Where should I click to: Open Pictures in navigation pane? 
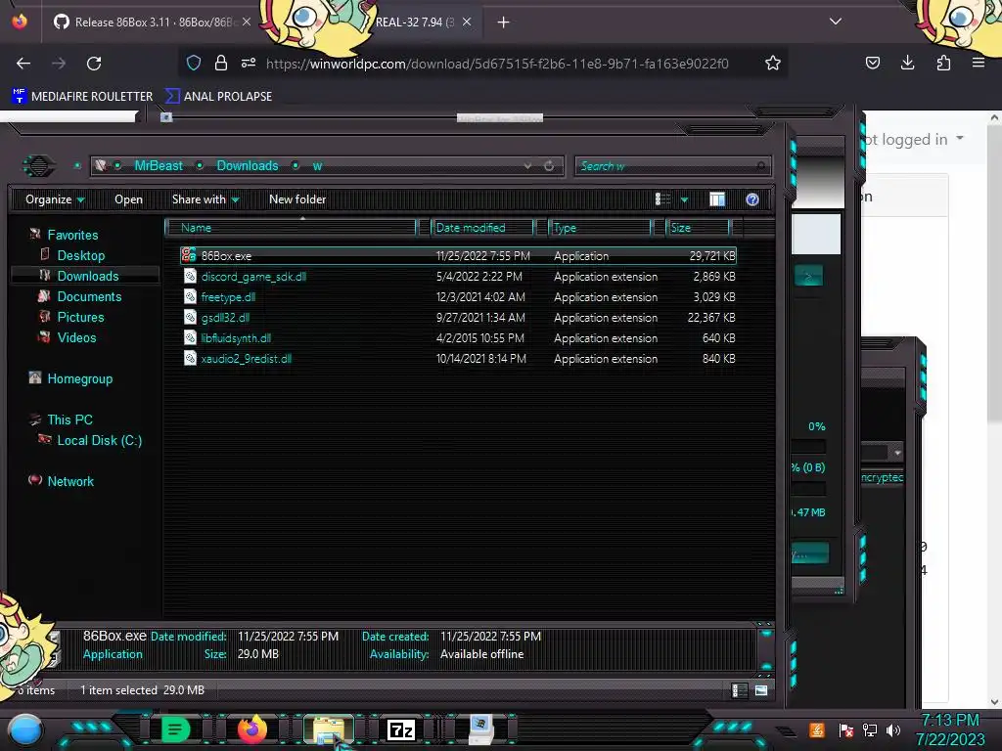tap(80, 317)
